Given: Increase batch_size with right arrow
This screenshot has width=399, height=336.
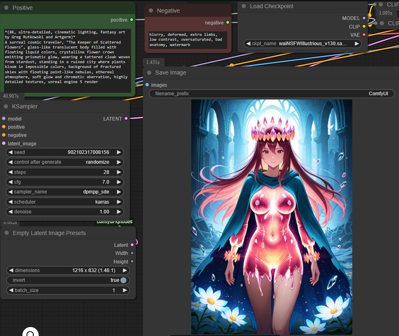Looking at the screenshot, I should click(x=125, y=290).
